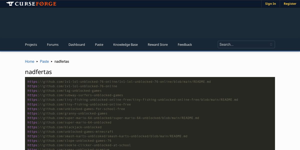This screenshot has height=150, width=300.
Task: Click the slope-unblocked-games-76 URL line
Action: click(69, 141)
